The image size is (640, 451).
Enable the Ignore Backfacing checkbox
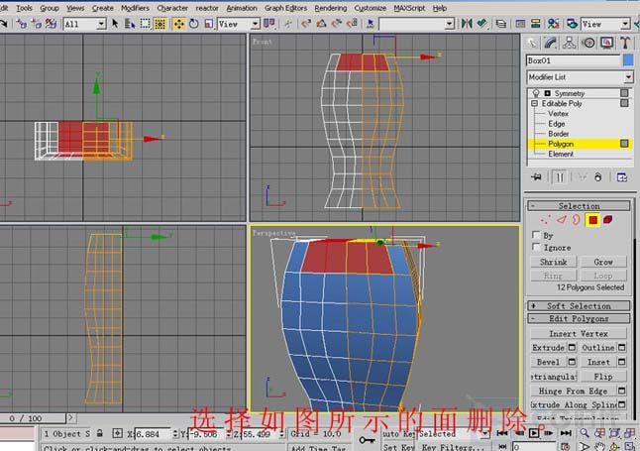coord(536,247)
